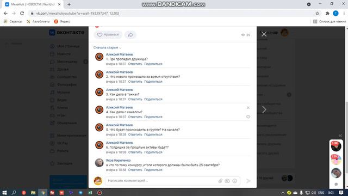This screenshot has height=196, width=348.
Task: Open Chrome three-dot menu
Action: coord(344,13)
